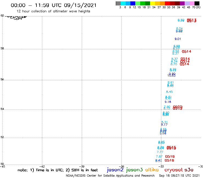The width and height of the screenshot is (203, 178).
Task: Select the bright red swatch in the color scale
Action: (x=167, y=3)
